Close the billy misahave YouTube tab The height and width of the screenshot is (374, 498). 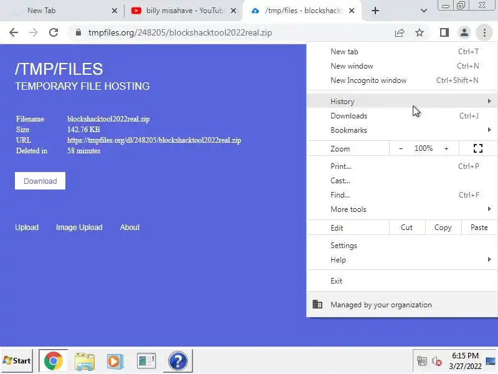233,11
